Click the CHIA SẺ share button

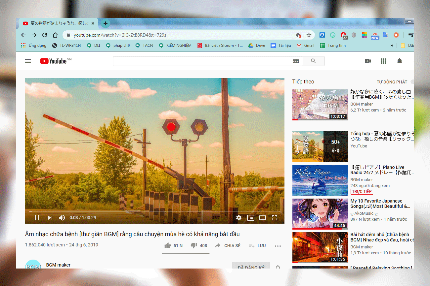(x=228, y=245)
